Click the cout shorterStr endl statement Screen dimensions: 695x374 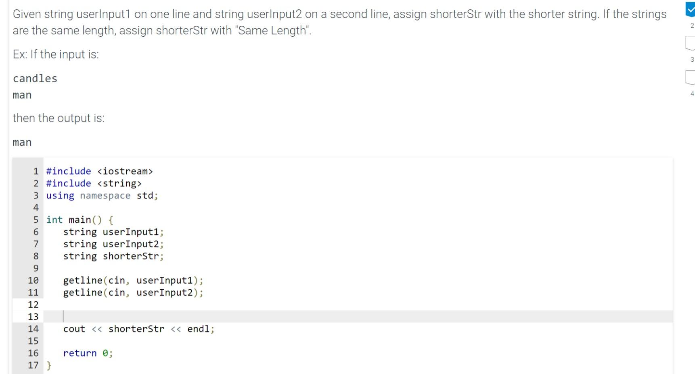pos(139,329)
